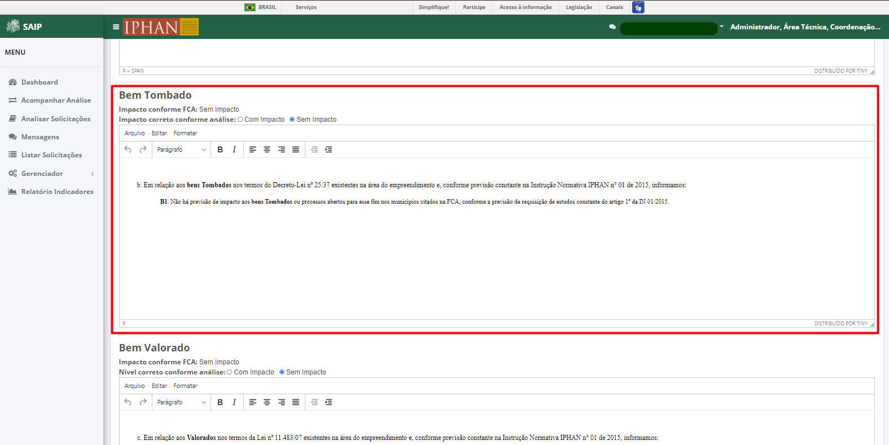Click the P » SPAN element path

[133, 71]
